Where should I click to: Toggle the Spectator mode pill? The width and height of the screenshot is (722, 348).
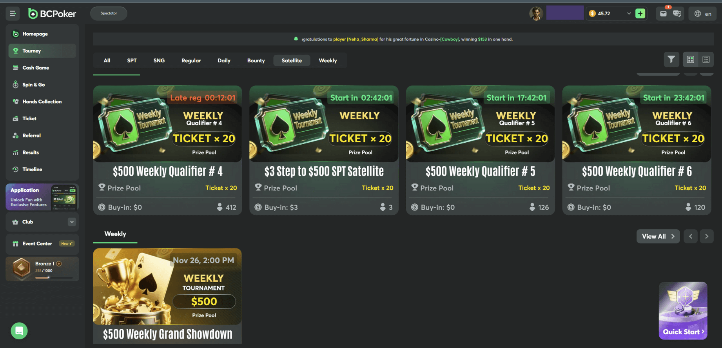click(109, 13)
